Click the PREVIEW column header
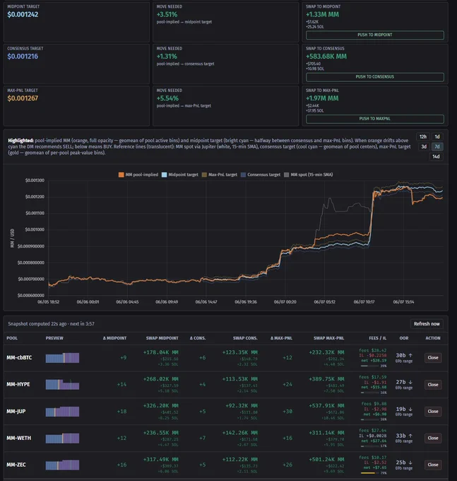This screenshot has width=457, height=481. point(54,338)
